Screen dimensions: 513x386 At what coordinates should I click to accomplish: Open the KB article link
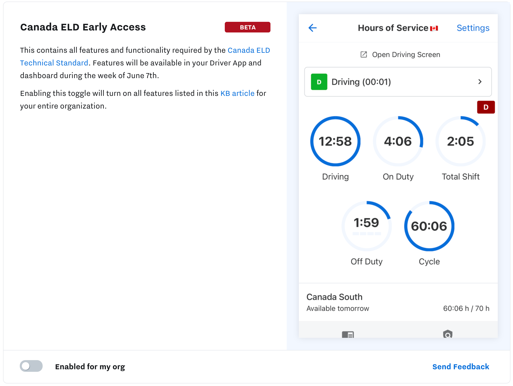coord(237,93)
